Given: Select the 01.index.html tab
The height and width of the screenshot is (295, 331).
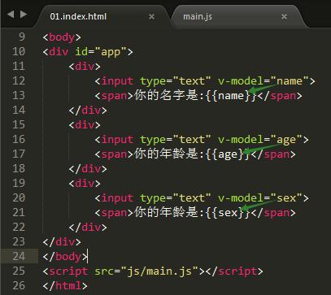Looking at the screenshot, I should pos(78,17).
